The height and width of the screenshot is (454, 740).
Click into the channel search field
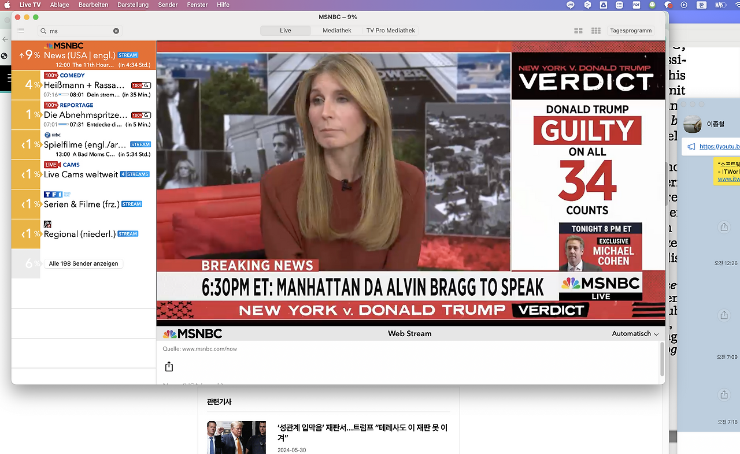[80, 31]
